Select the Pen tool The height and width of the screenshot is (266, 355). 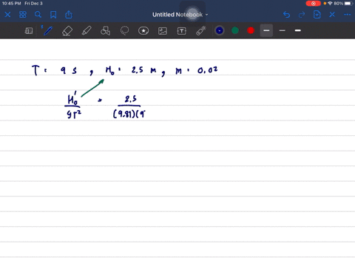point(47,30)
